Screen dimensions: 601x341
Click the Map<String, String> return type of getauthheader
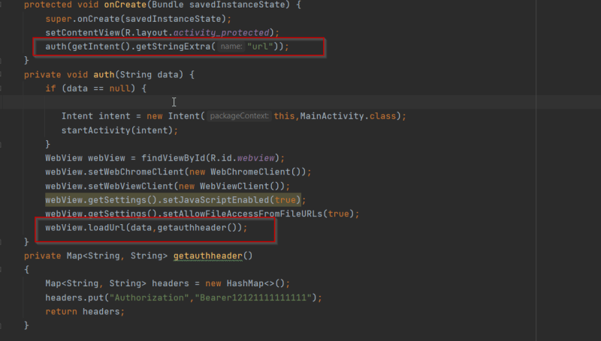click(117, 256)
